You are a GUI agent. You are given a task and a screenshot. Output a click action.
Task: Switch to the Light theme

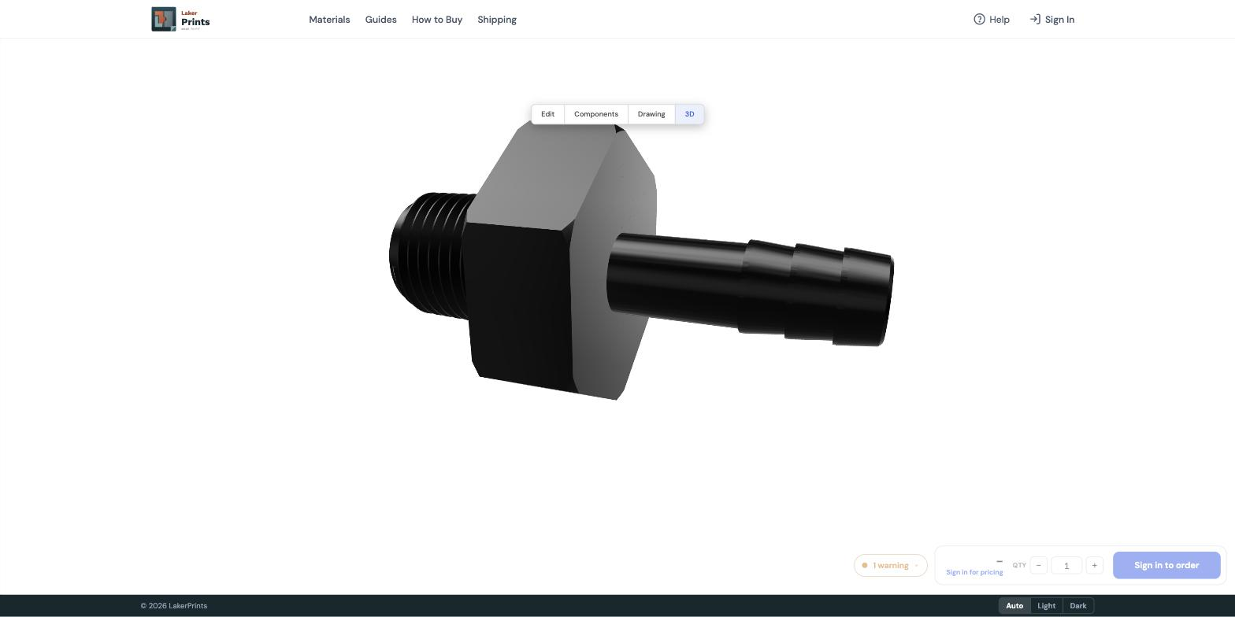[x=1046, y=606]
